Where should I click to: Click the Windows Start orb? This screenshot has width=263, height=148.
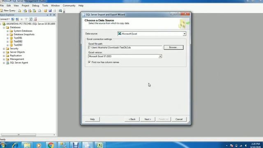[3, 145]
